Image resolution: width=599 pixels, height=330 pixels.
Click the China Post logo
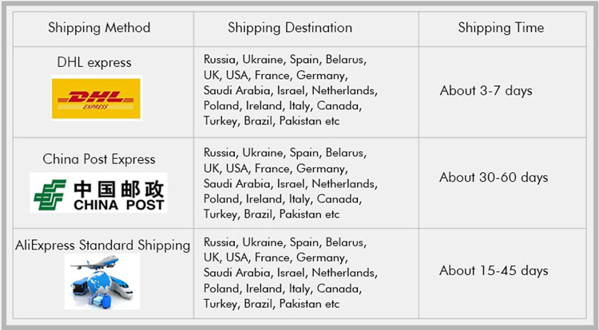point(98,194)
